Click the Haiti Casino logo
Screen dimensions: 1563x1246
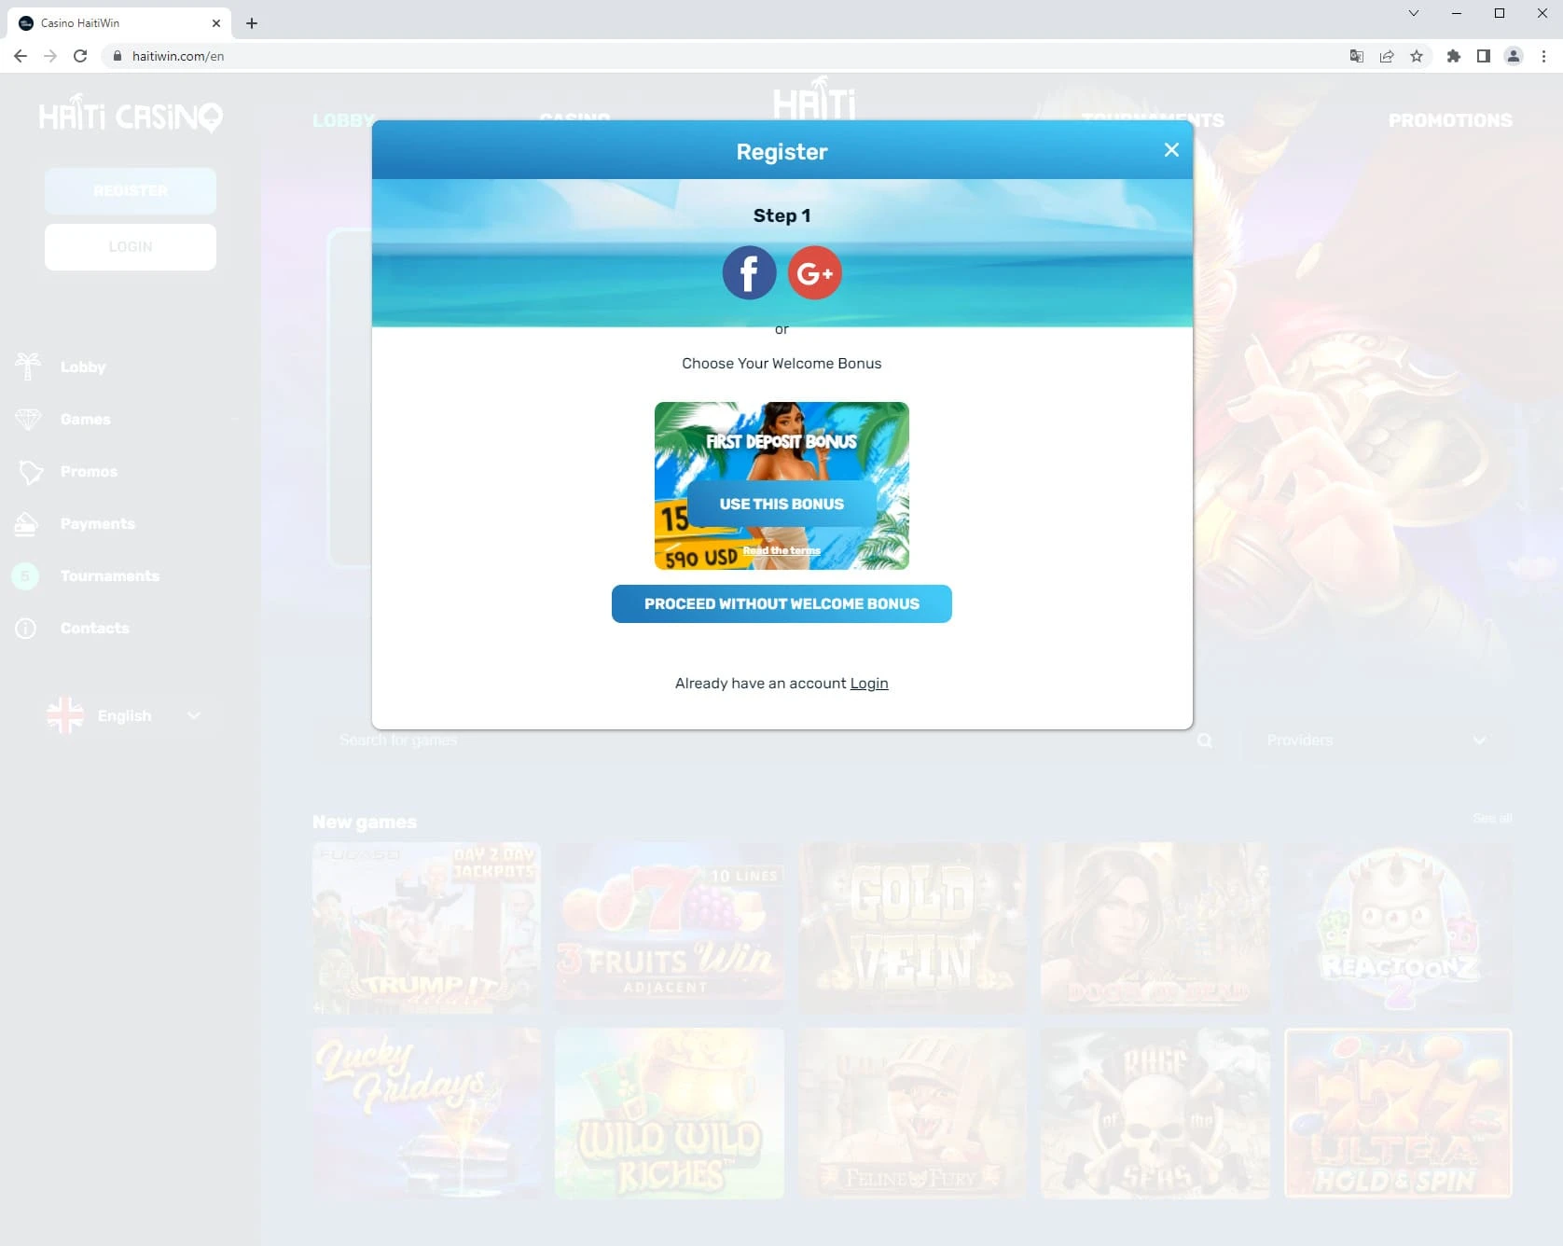coord(131,115)
